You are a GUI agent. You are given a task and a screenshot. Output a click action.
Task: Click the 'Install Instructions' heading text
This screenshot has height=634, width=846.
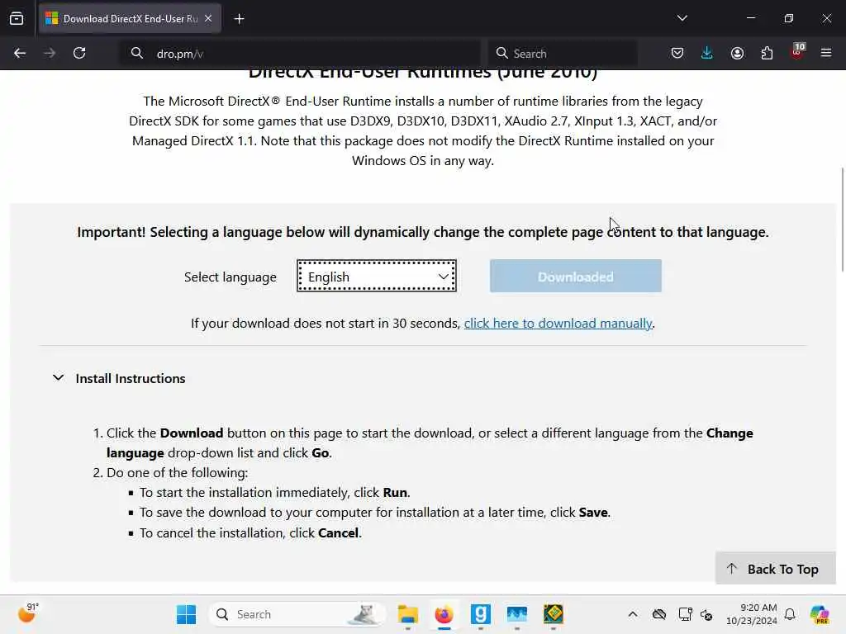[130, 378]
